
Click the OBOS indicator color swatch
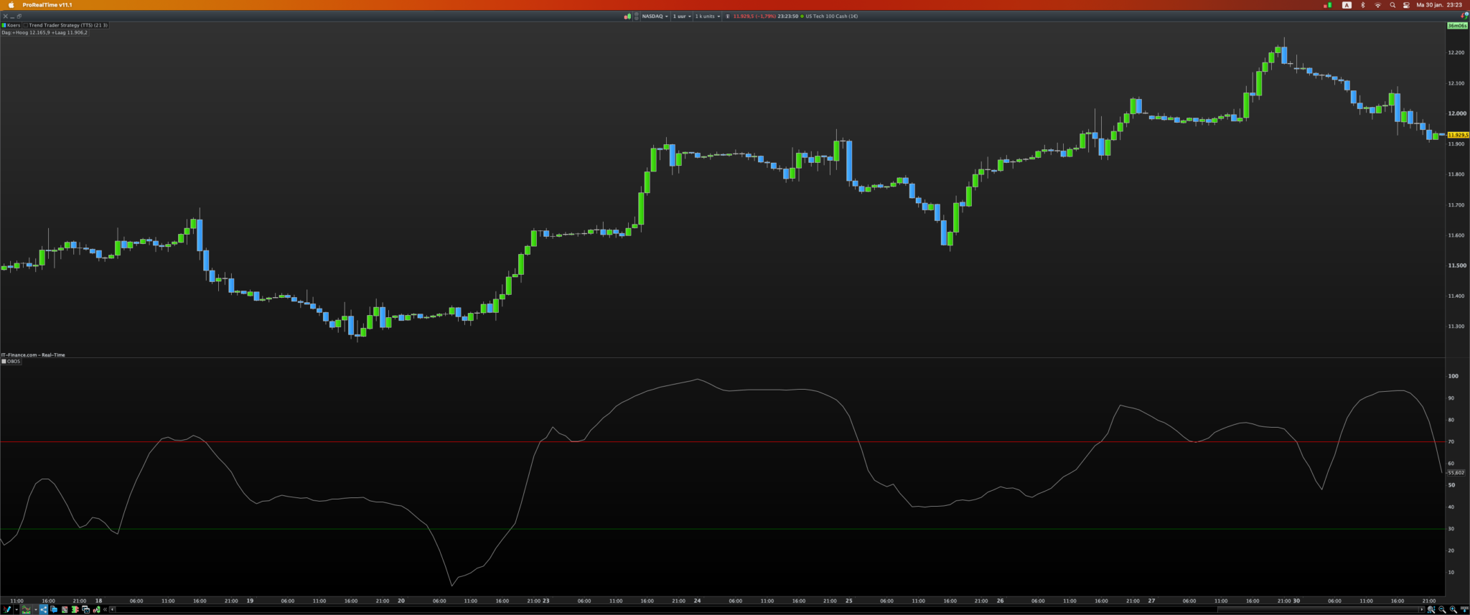coord(4,361)
